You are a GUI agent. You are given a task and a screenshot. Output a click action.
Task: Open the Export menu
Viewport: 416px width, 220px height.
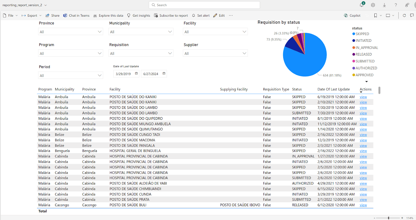[x=31, y=16]
